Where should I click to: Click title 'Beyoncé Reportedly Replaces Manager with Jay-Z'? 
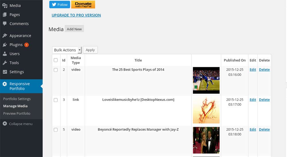tap(138, 129)
